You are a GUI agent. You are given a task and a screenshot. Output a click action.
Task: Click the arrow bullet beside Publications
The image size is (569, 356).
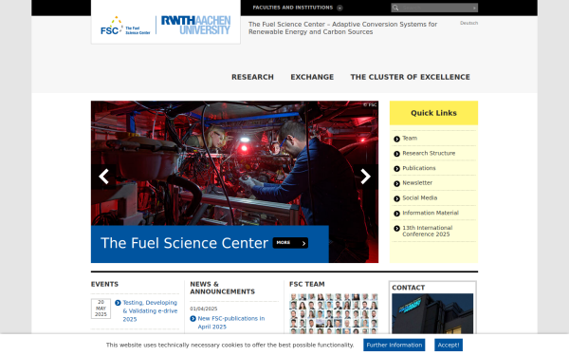point(396,169)
